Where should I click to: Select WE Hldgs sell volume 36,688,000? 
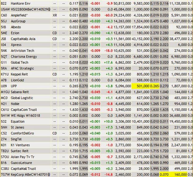tap(178, 116)
